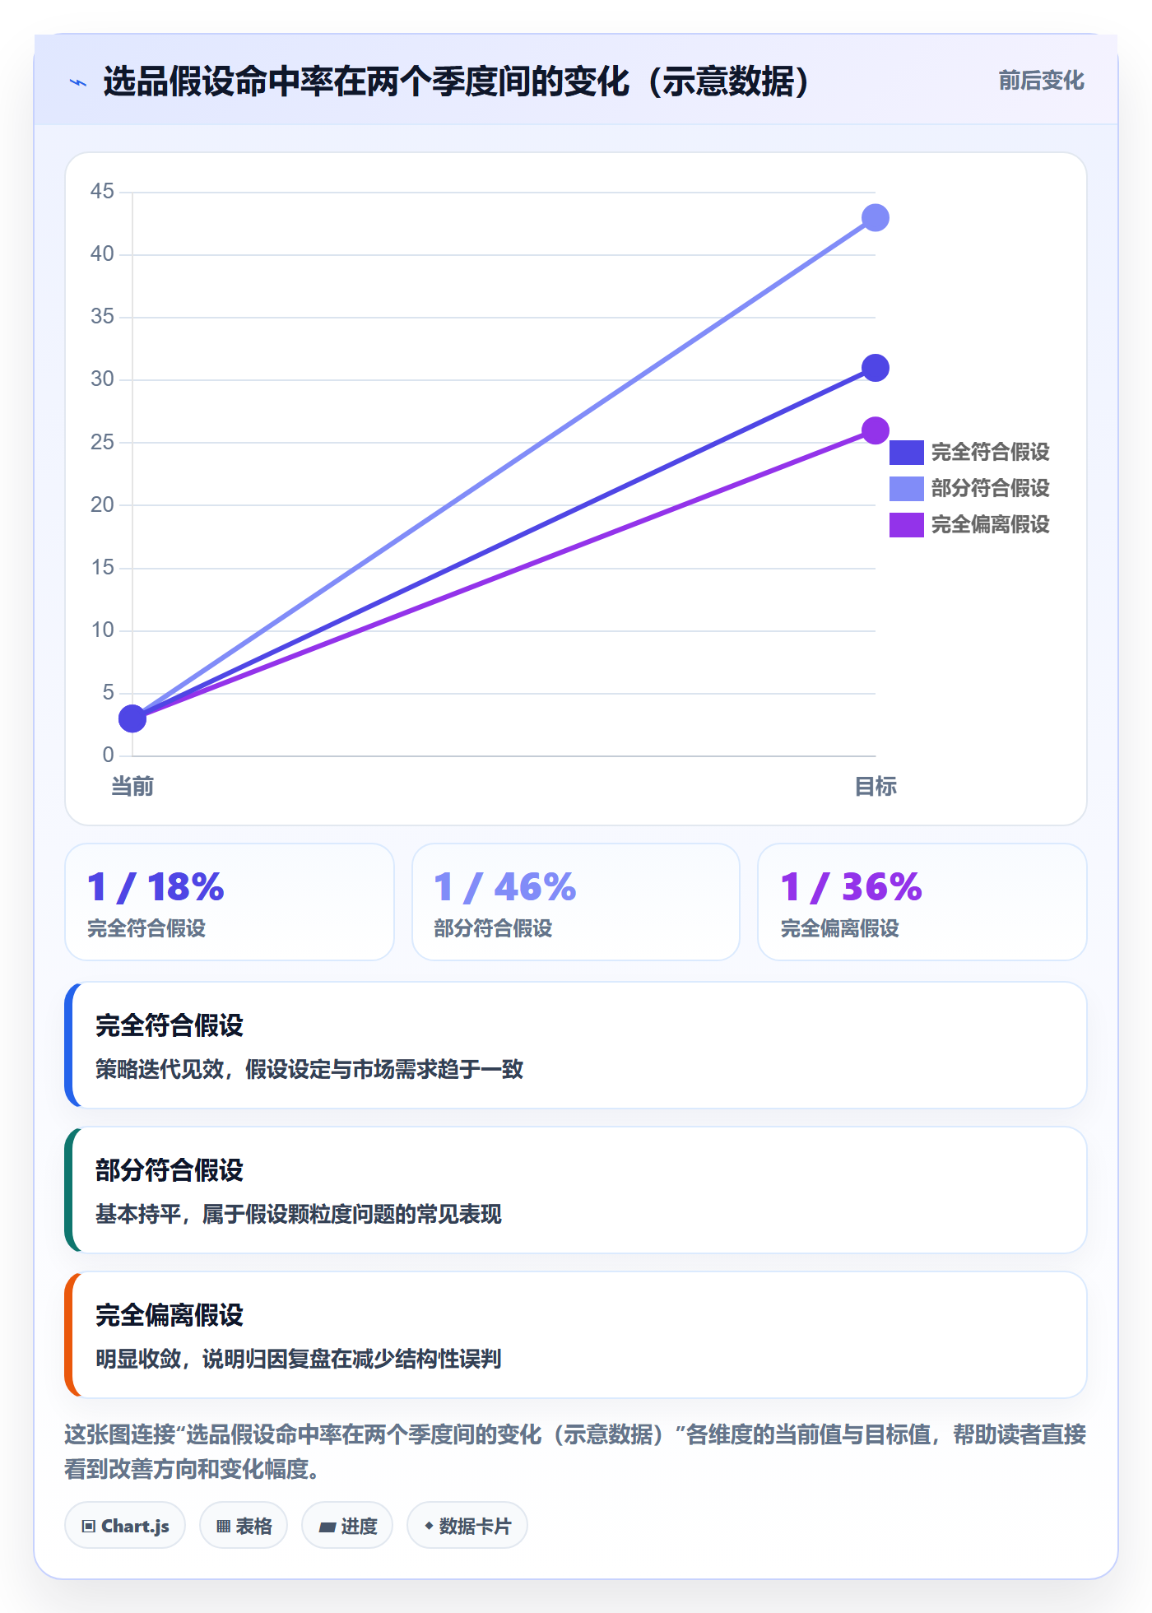
Task: Select the 1 / 36% stat card
Action: 922,902
